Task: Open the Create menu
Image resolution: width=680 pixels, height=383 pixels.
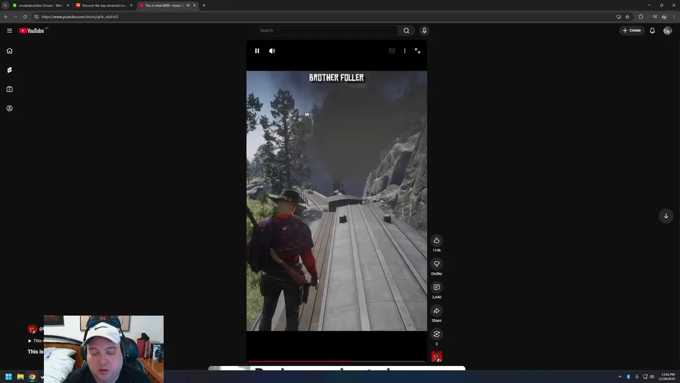Action: [632, 30]
